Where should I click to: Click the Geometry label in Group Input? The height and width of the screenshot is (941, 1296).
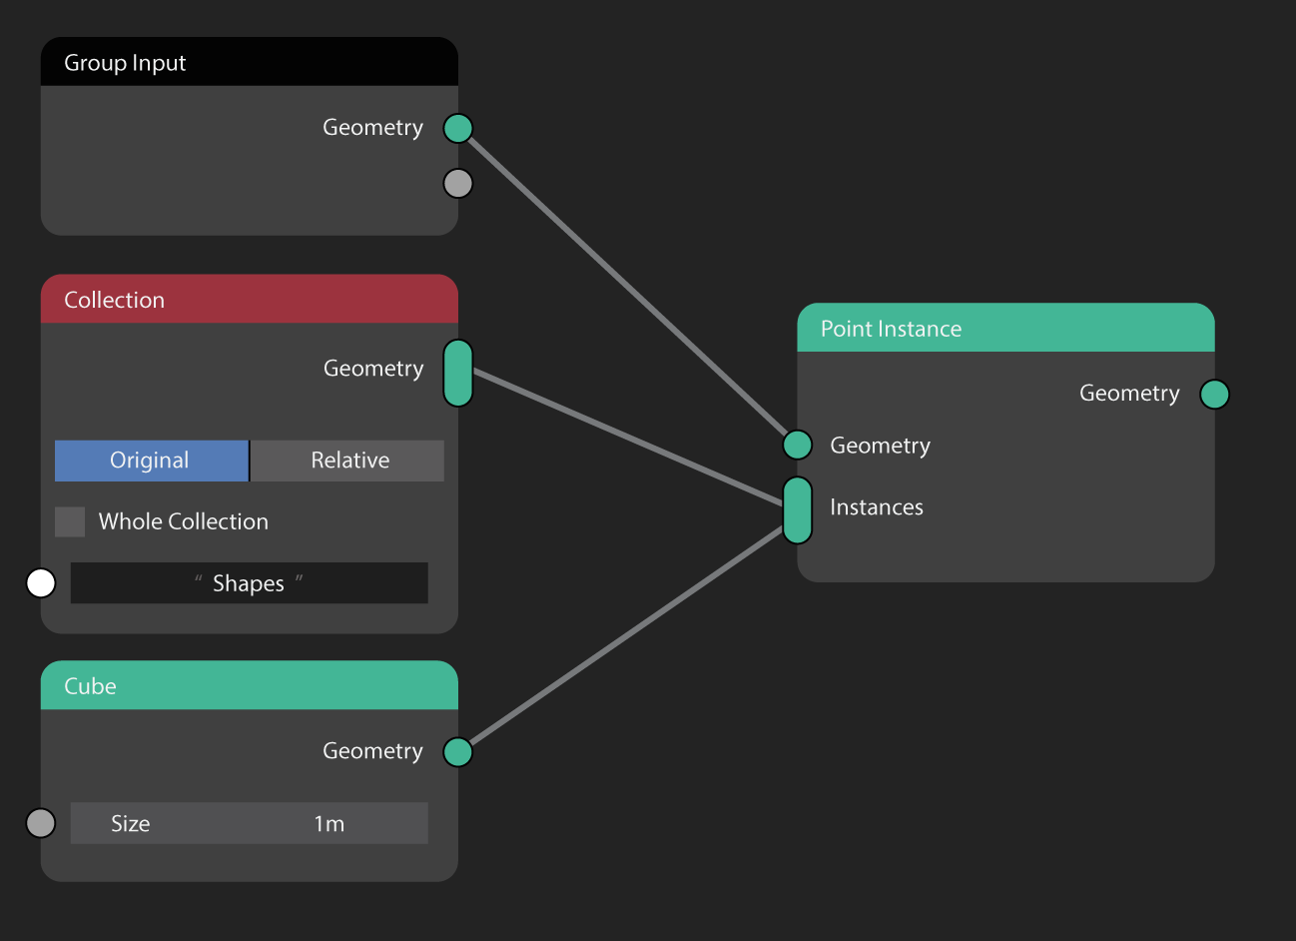click(x=372, y=128)
